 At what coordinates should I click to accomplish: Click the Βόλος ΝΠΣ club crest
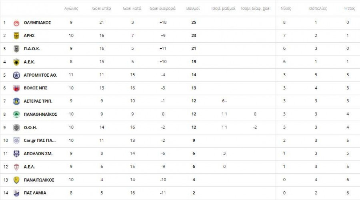coord(16,88)
